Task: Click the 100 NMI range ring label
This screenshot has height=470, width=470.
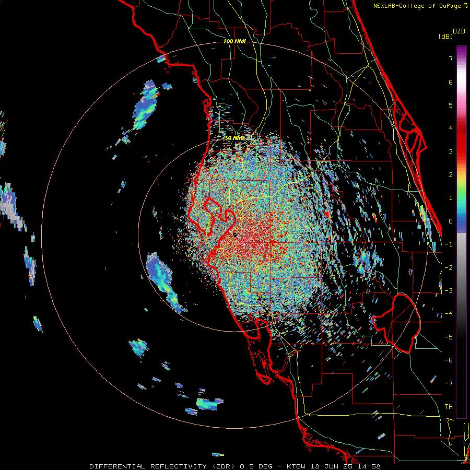Action: (234, 41)
